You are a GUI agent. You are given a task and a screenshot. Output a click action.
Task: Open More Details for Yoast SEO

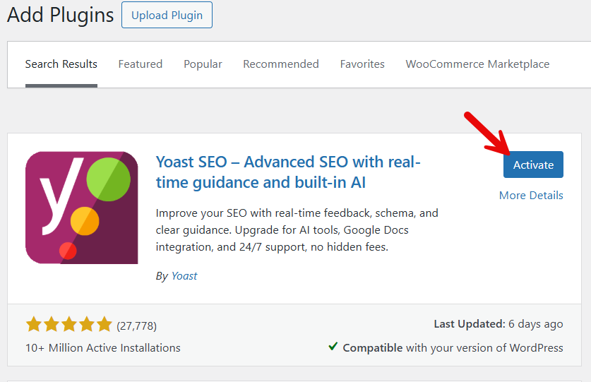tap(531, 196)
